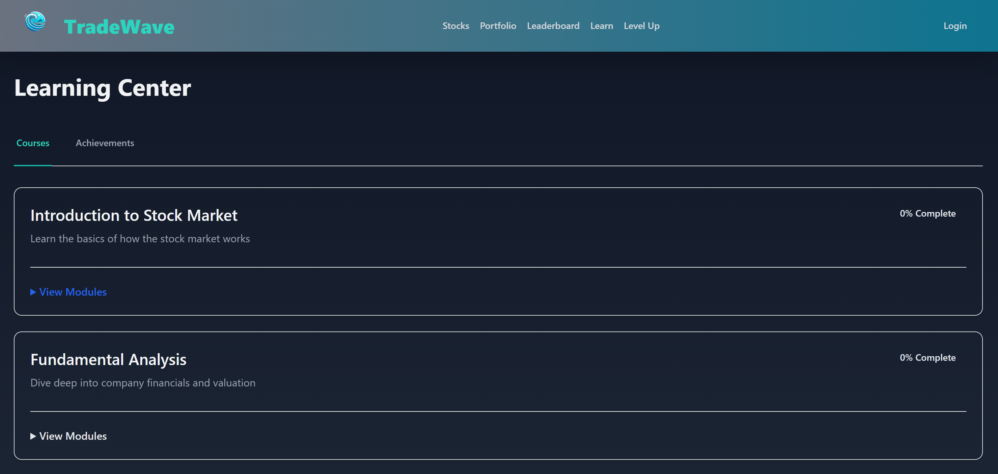Image resolution: width=998 pixels, height=474 pixels.
Task: Click the Introduction to Stock Market title
Action: [x=134, y=215]
